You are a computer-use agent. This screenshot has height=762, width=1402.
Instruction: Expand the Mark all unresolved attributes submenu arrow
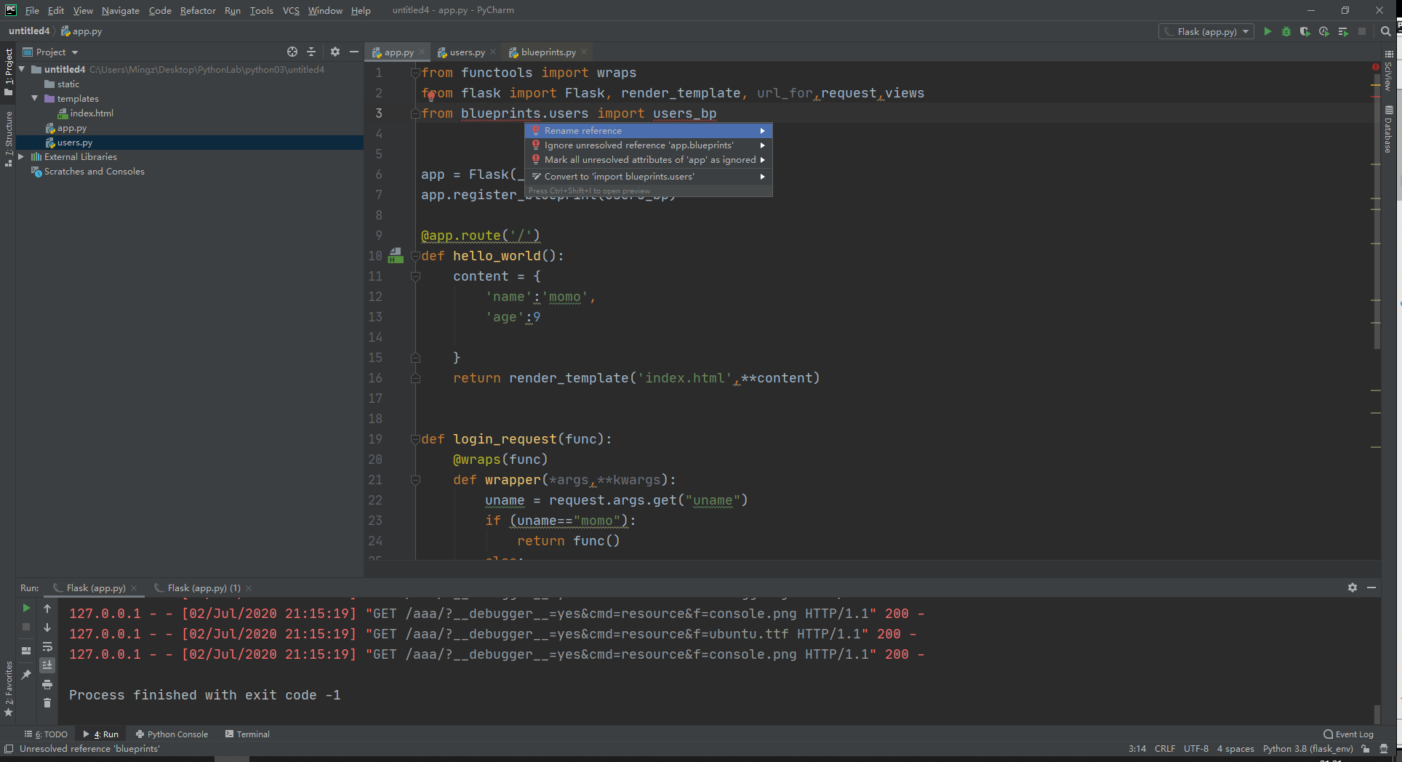(762, 160)
